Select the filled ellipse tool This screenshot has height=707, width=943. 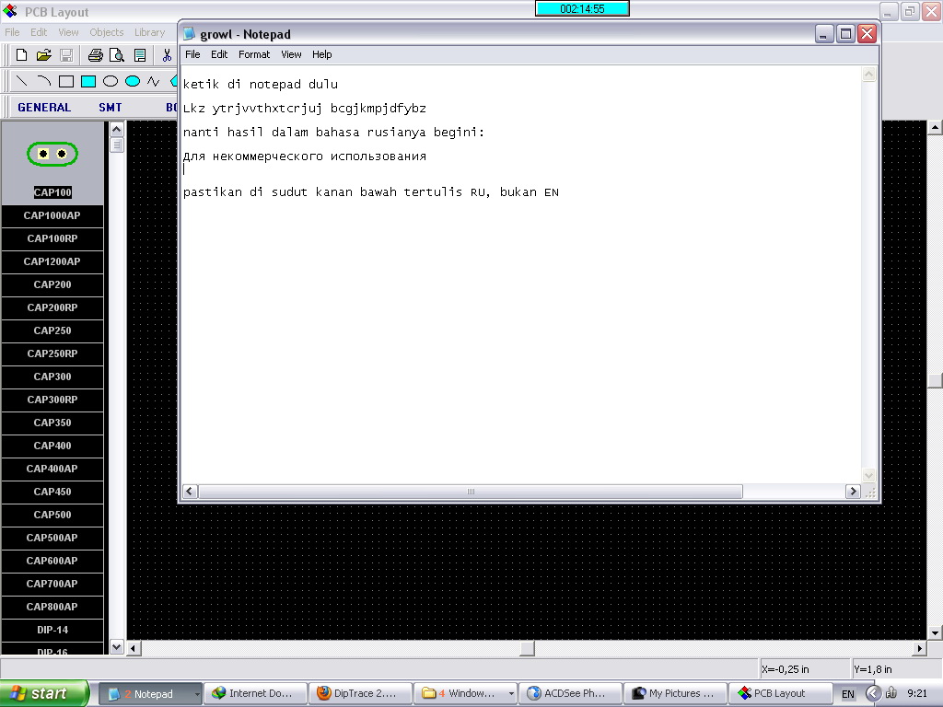pos(130,81)
